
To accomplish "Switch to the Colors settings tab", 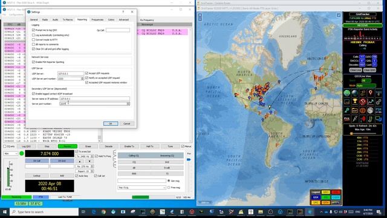I will click(111, 19).
